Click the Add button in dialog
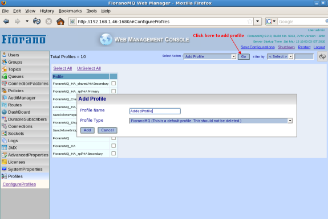The height and width of the screenshot is (219, 328). coord(87,130)
